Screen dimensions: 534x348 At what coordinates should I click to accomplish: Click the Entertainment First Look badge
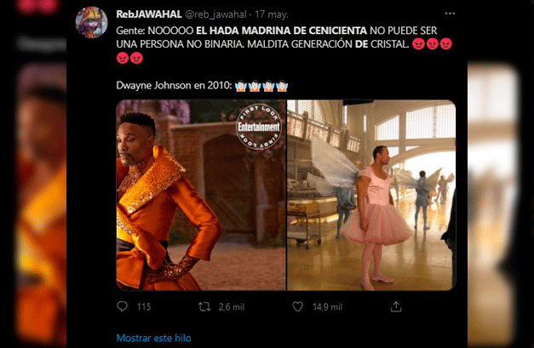259,127
